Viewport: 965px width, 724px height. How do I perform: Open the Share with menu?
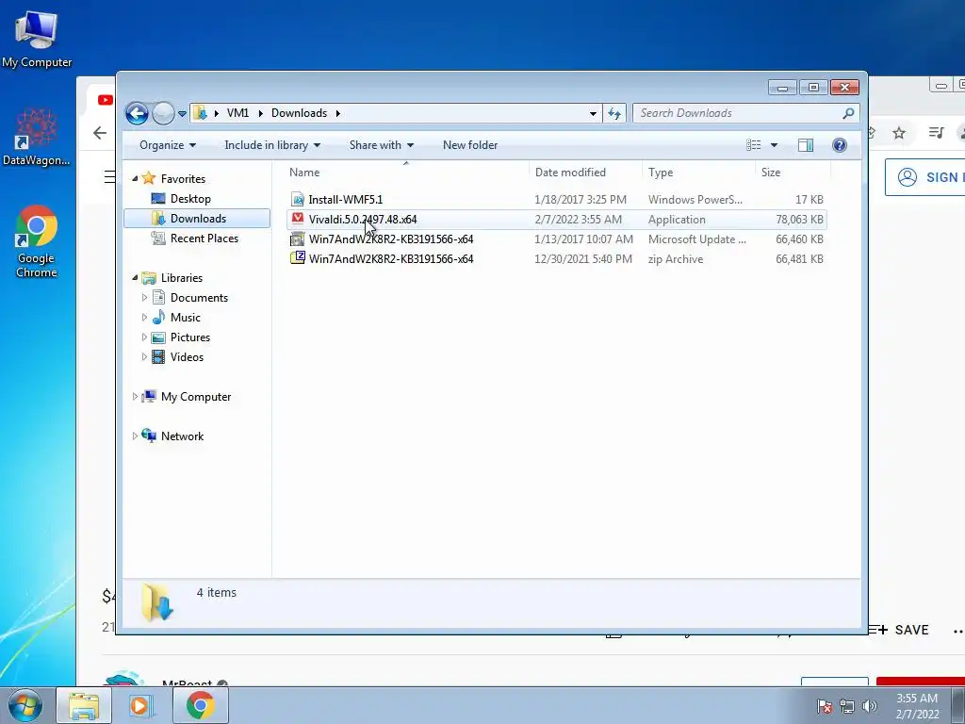[382, 145]
